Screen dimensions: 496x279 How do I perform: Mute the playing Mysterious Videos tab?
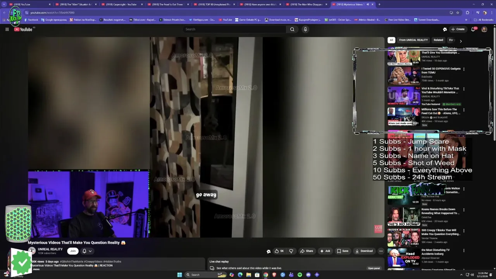[x=368, y=4]
